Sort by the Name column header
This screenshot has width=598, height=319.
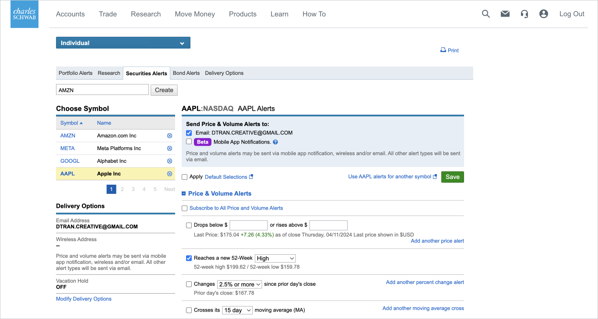click(x=104, y=123)
